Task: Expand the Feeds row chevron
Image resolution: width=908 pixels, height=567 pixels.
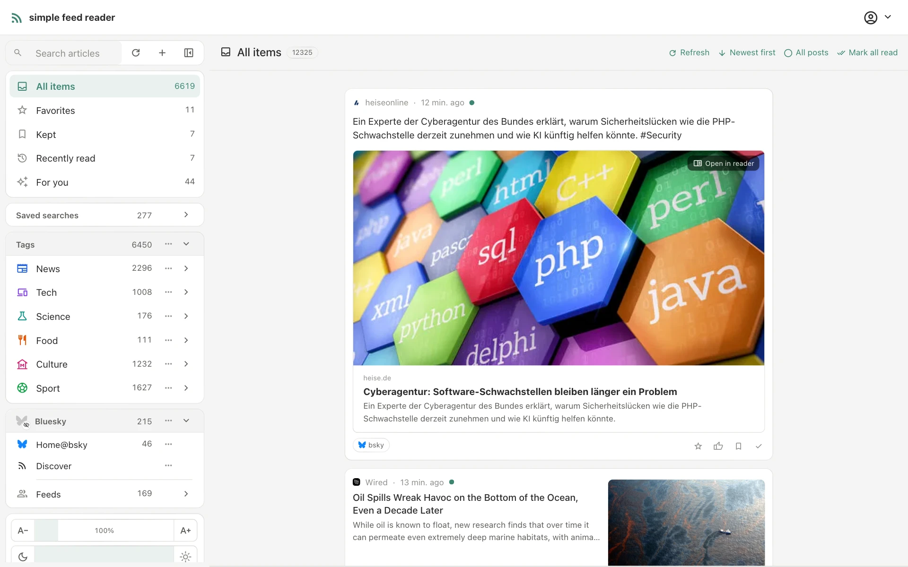Action: tap(186, 494)
